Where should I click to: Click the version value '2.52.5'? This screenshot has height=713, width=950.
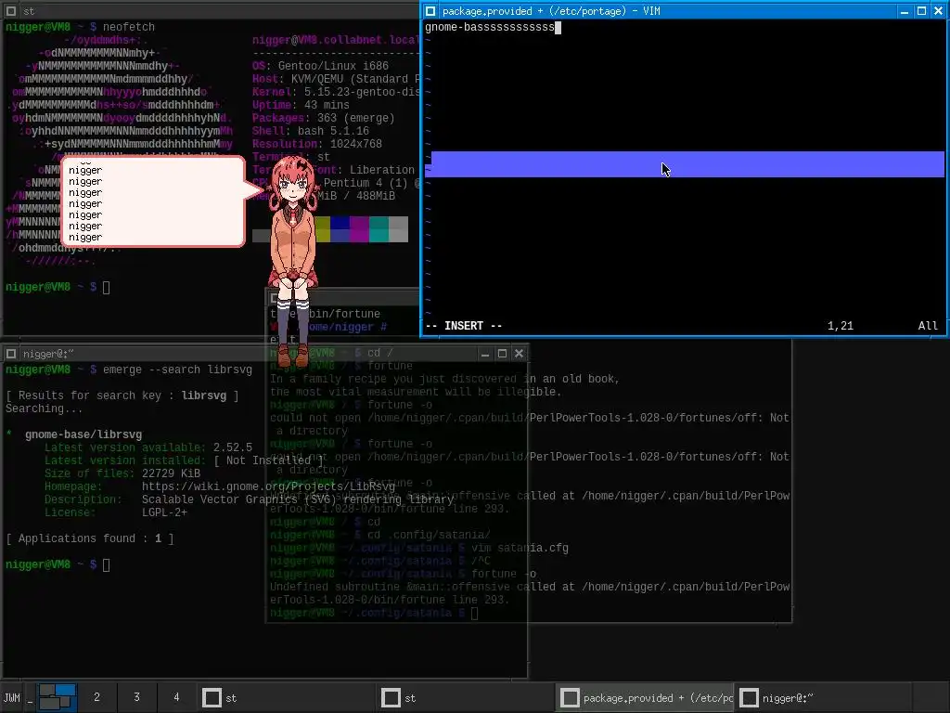[233, 447]
